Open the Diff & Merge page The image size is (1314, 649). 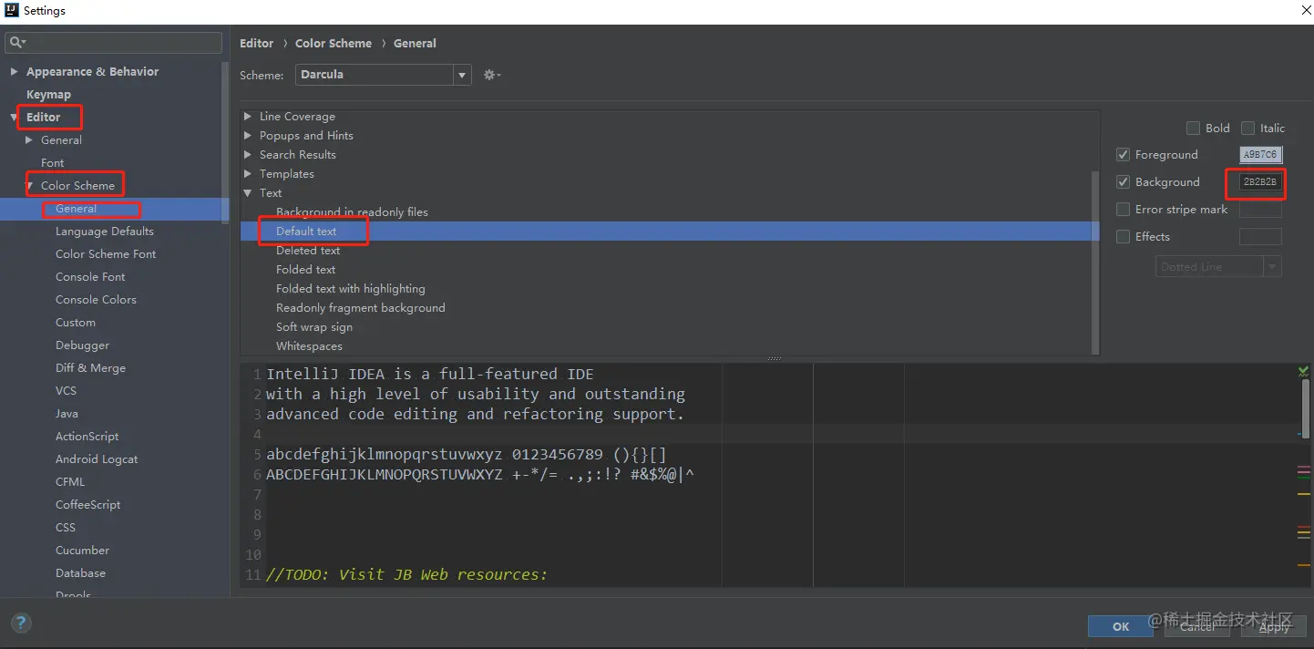point(90,368)
